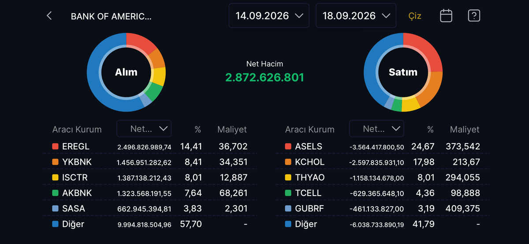Open the help question mark icon
This screenshot has width=529, height=244.
(474, 16)
